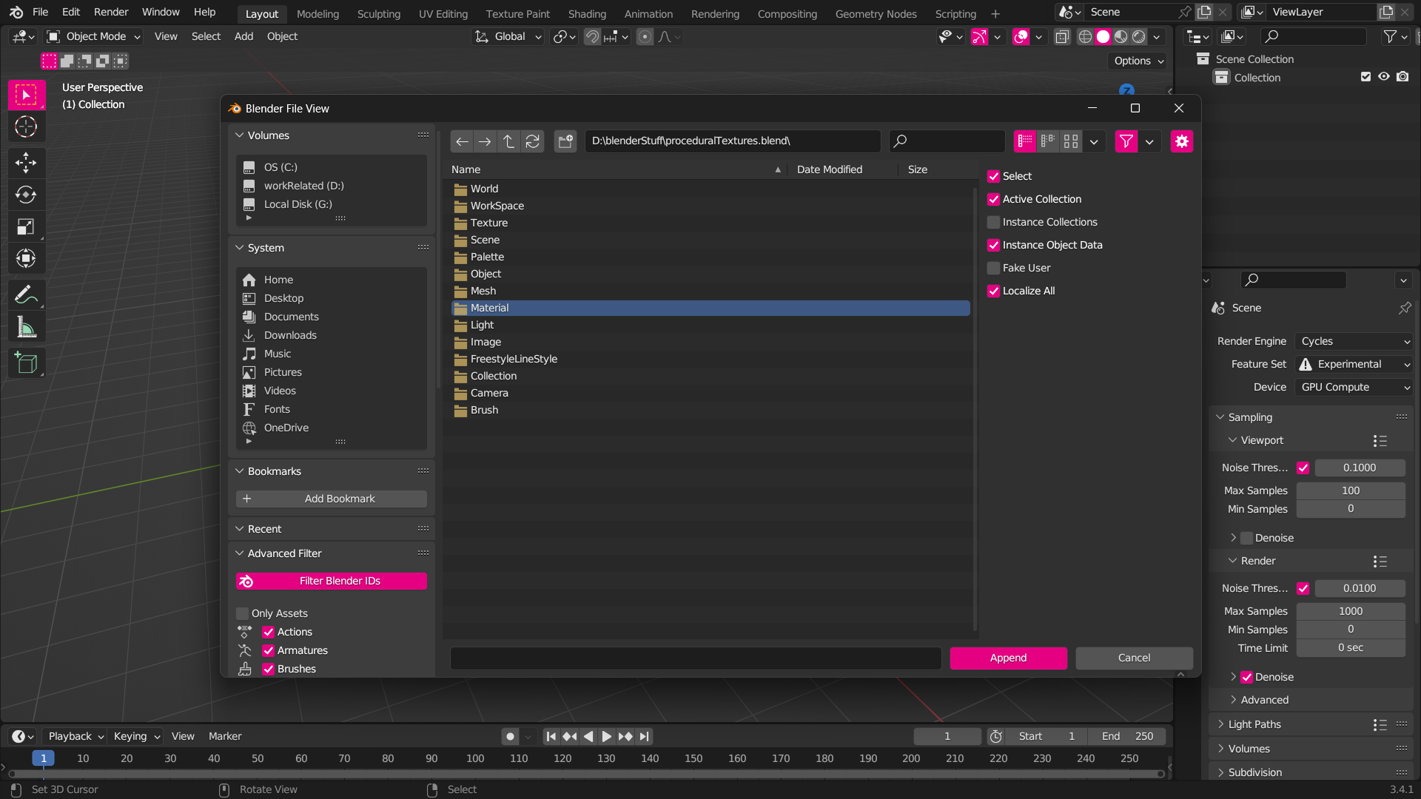
Task: Open the Material folder in the file list
Action: click(489, 308)
